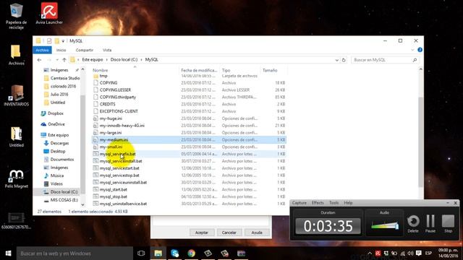Screen dimensions: 463x260
Task: Open the Capture menu in the recorder
Action: 299,203
